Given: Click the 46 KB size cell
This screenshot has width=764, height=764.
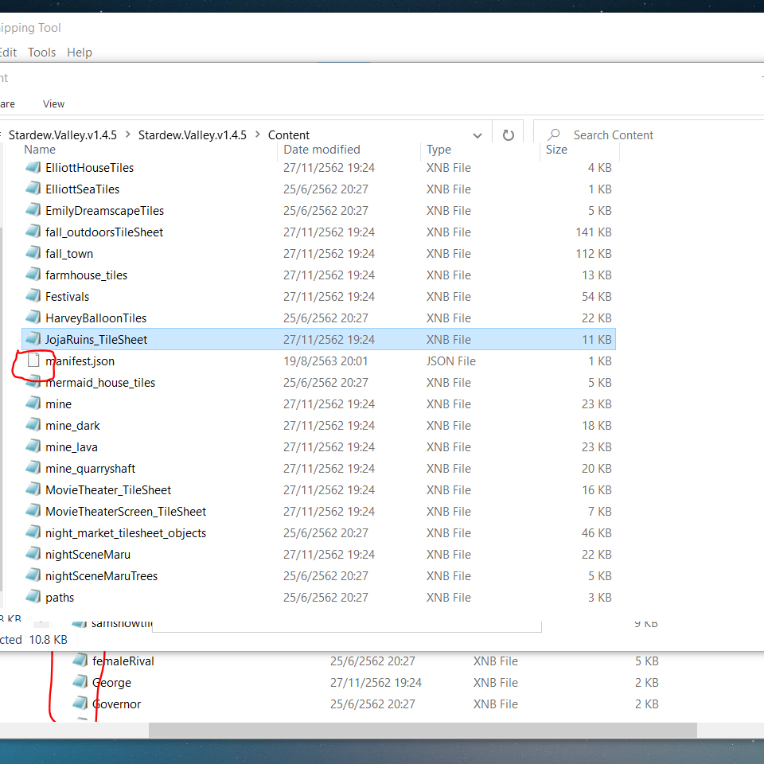Looking at the screenshot, I should click(x=596, y=532).
